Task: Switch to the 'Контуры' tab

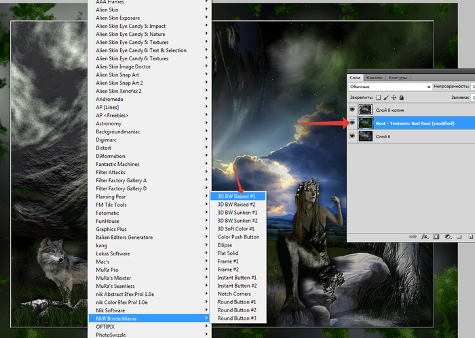Action: coord(398,78)
